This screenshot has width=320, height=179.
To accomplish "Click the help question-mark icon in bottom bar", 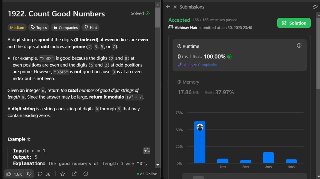I will 85,174.
